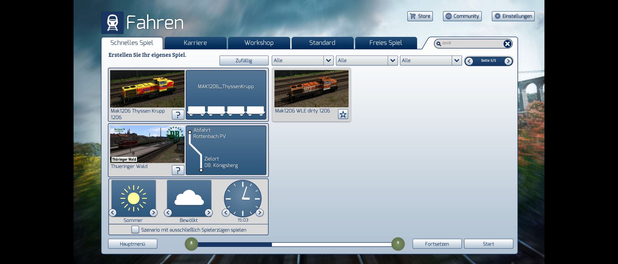
Task: Click the Community button label
Action: 466,16
